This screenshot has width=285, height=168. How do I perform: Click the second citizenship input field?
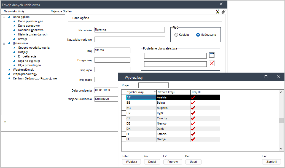(175, 64)
